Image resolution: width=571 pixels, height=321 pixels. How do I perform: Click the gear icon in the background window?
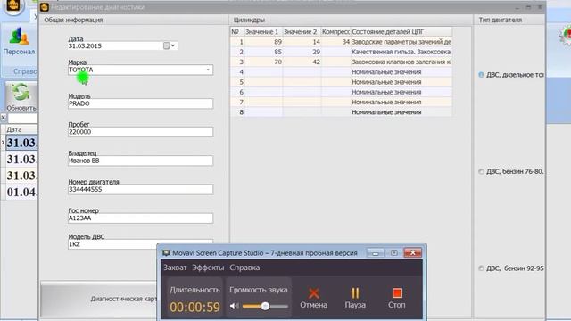pos(565,36)
